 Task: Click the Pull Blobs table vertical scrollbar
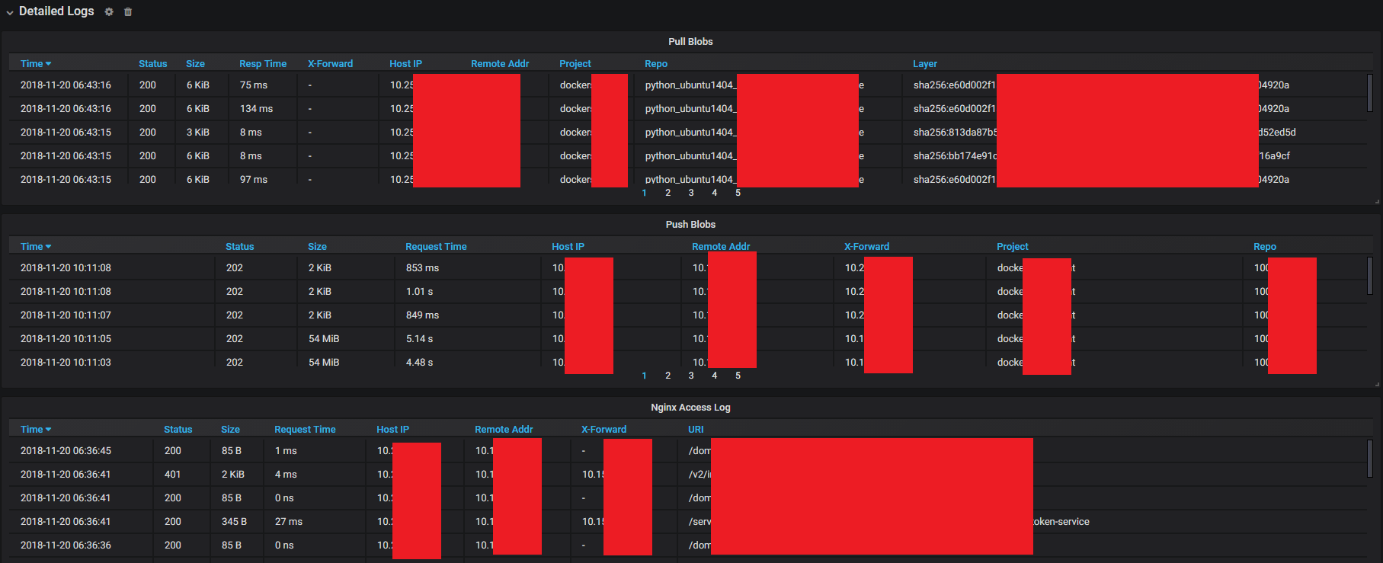click(x=1369, y=93)
